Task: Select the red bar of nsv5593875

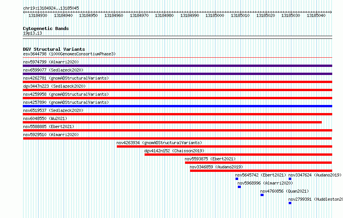Action: [258, 163]
